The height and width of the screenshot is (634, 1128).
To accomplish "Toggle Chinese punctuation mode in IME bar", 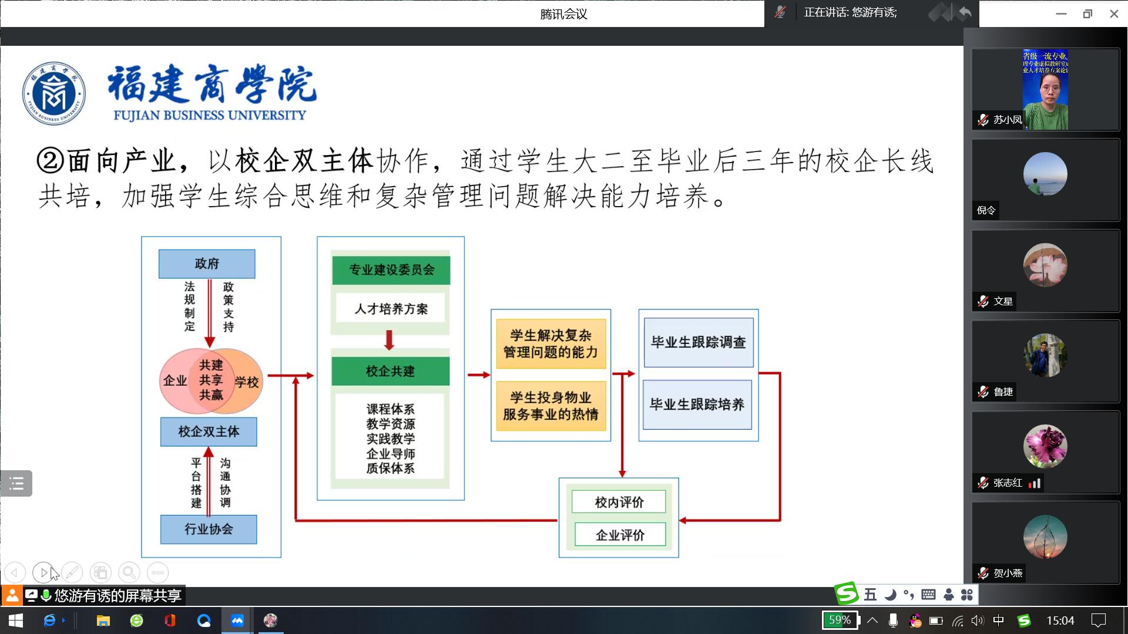I will 909,595.
